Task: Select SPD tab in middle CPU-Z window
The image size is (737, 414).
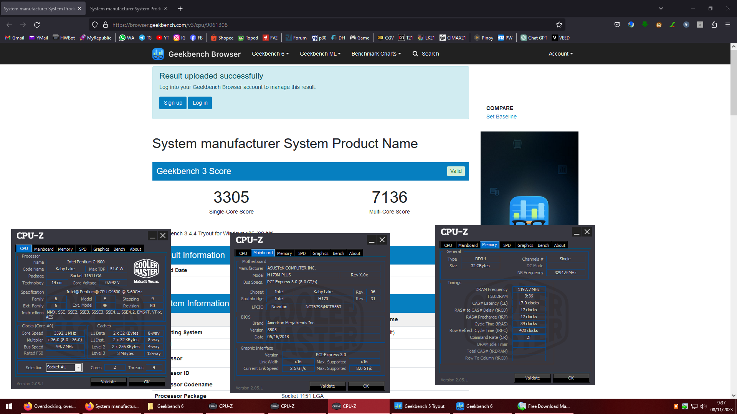Action: pos(302,253)
